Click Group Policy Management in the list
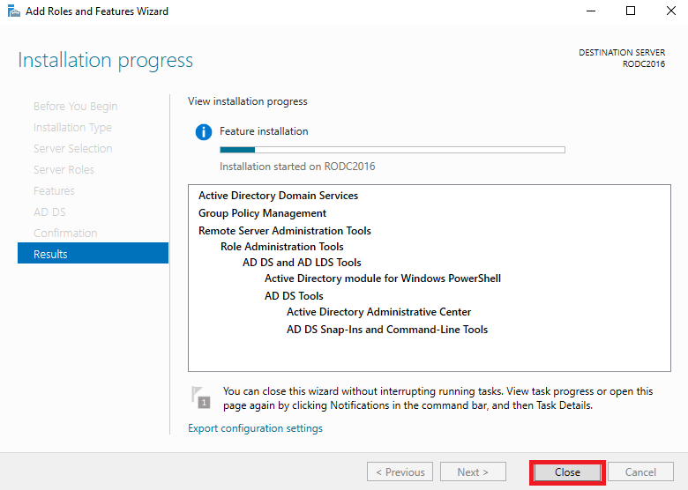The height and width of the screenshot is (490, 688). [262, 213]
